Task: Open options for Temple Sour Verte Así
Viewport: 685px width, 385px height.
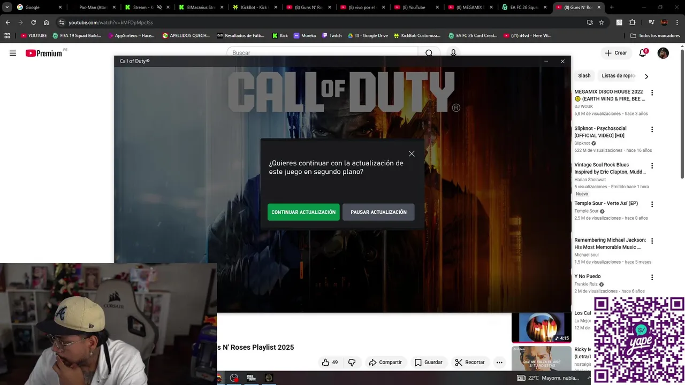Action: click(x=652, y=204)
